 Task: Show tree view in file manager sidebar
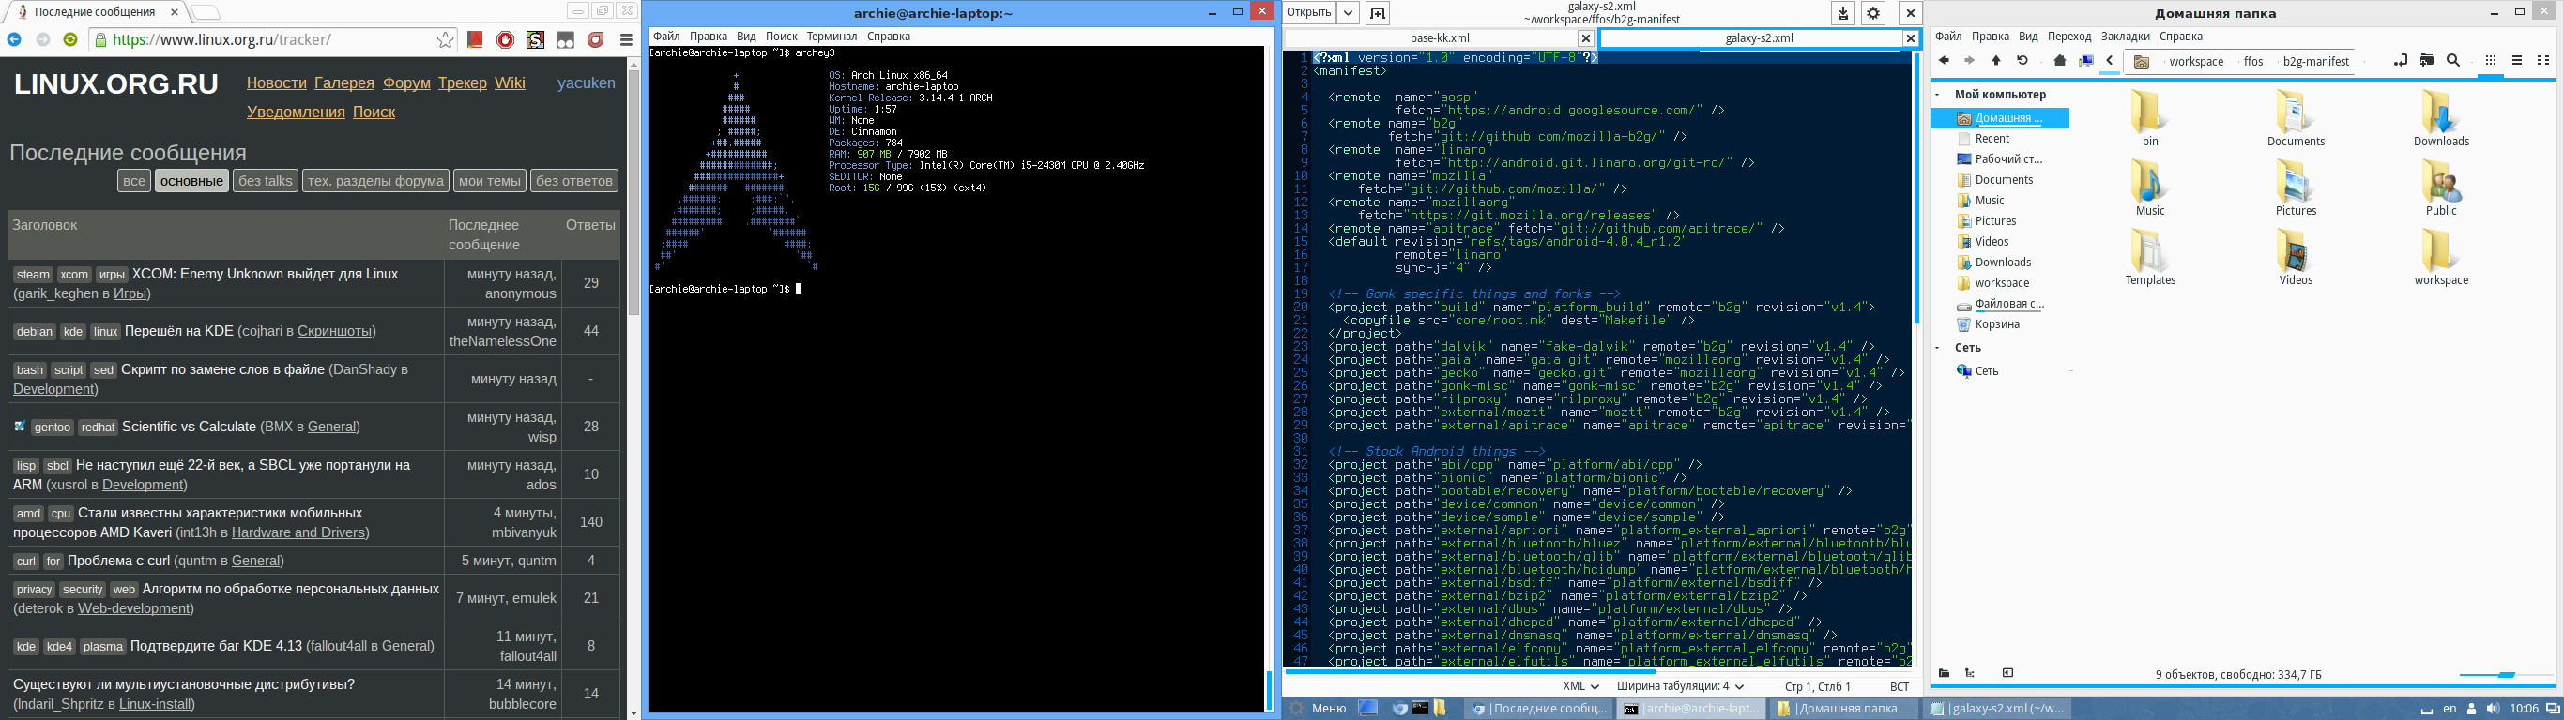[1970, 673]
